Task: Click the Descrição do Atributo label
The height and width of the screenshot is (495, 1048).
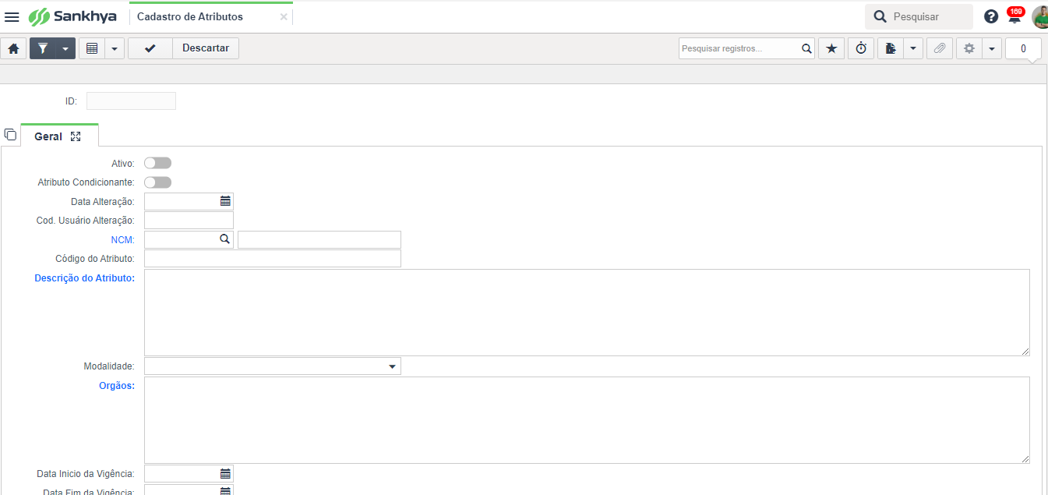Action: pyautogui.click(x=85, y=278)
